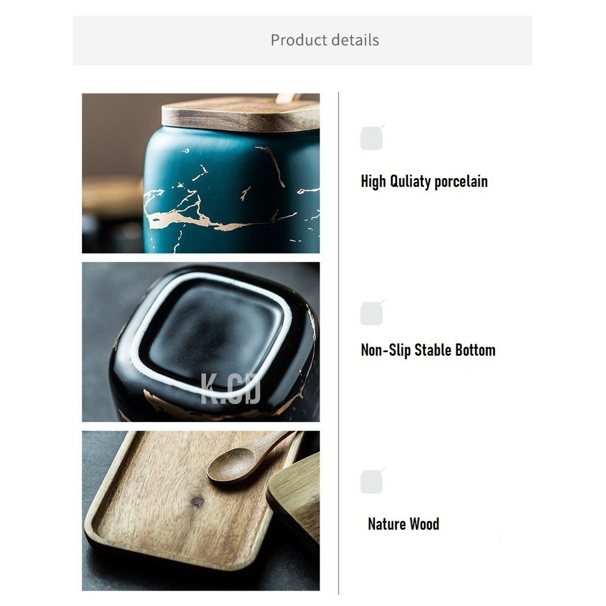Click the dark knot in the wooden tray
The height and width of the screenshot is (606, 606).
coord(198,502)
